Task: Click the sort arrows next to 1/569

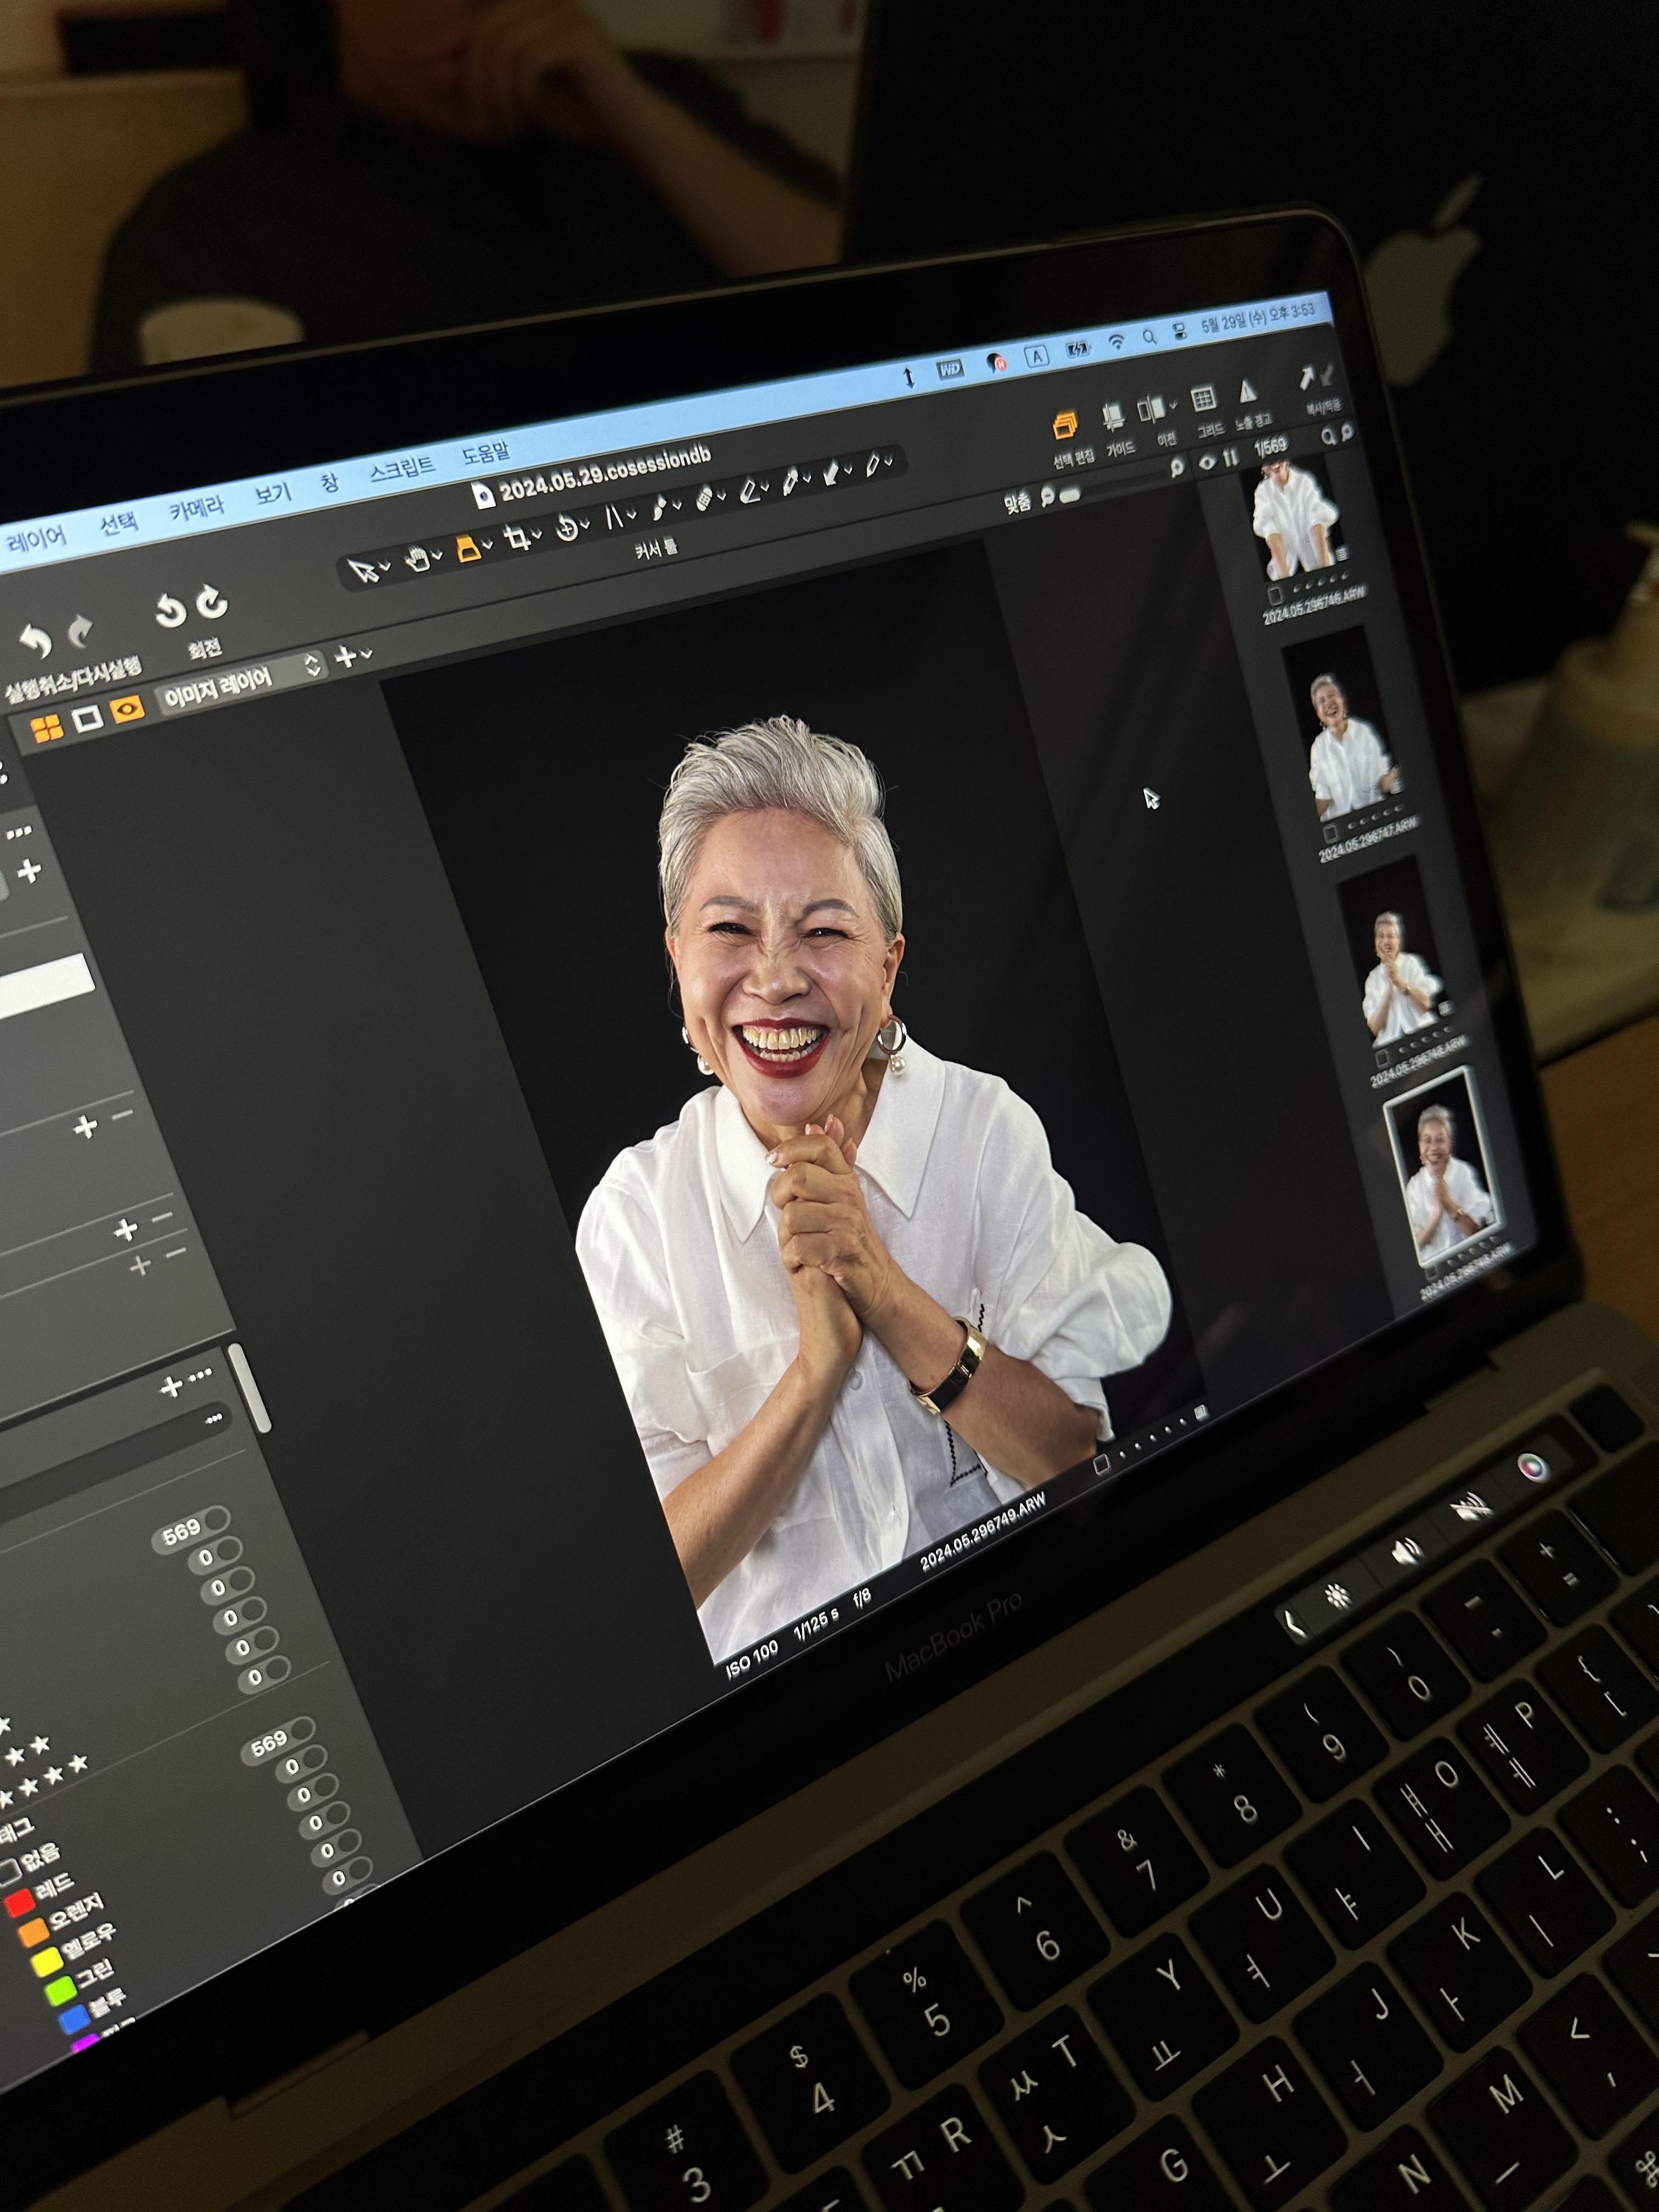Action: 1230,457
